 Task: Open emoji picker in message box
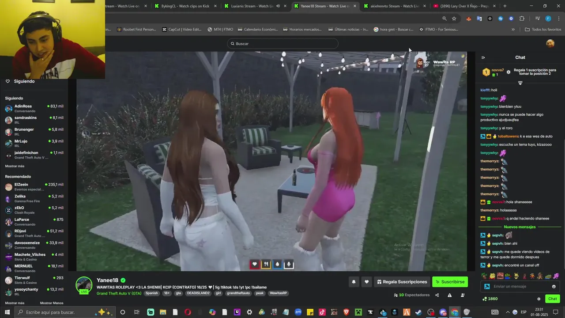[554, 286]
